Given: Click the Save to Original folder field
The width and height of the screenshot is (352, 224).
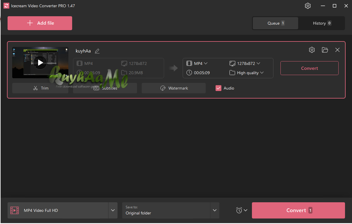Looking at the screenshot, I should pos(166,210).
